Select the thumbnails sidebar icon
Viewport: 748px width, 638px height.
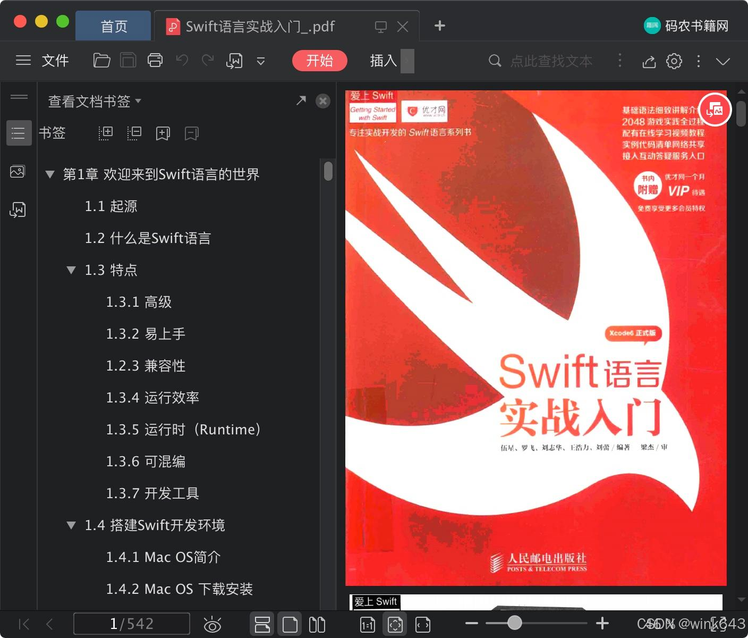point(18,172)
